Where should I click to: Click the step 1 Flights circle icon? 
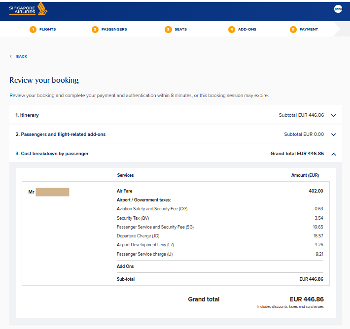(33, 29)
